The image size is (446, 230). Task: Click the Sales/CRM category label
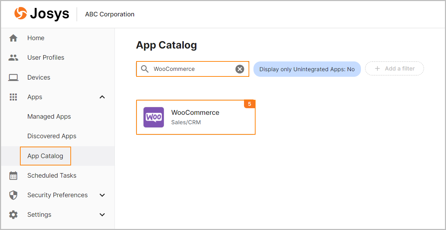[186, 123]
